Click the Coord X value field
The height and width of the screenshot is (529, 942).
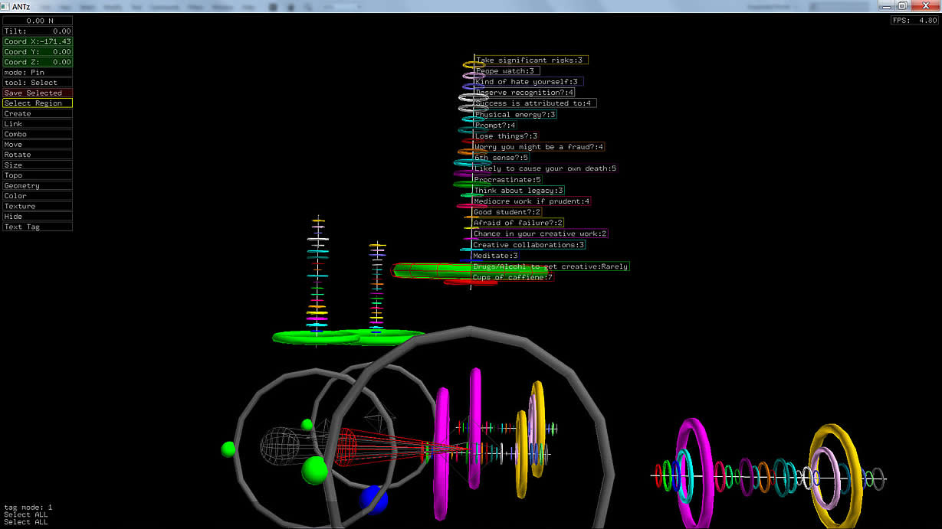pyautogui.click(x=37, y=41)
